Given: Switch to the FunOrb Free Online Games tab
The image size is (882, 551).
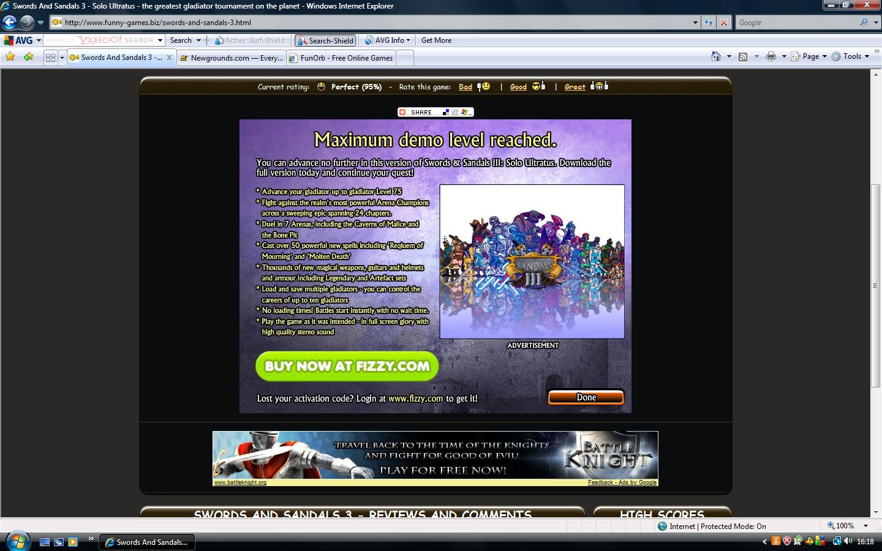Looking at the screenshot, I should 341,58.
